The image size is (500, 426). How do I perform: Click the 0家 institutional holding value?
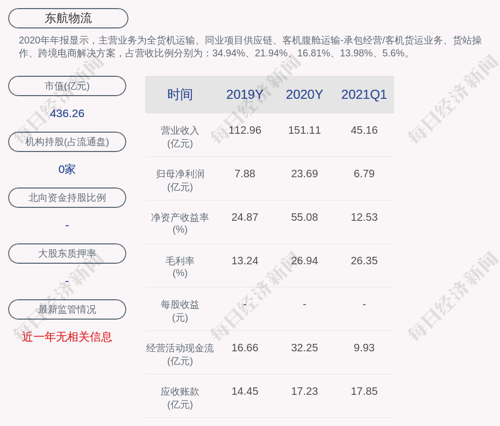tap(67, 169)
